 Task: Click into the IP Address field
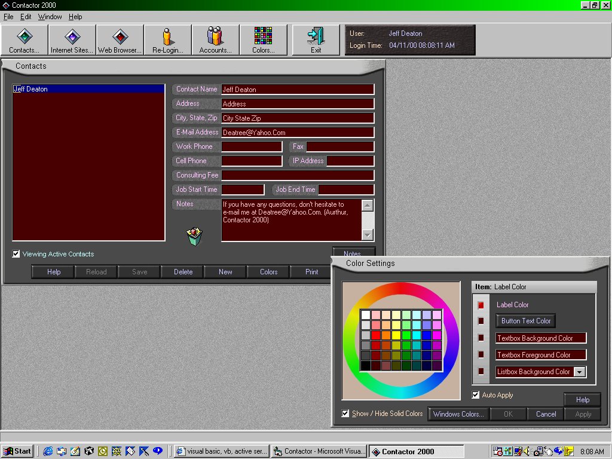[x=350, y=161]
